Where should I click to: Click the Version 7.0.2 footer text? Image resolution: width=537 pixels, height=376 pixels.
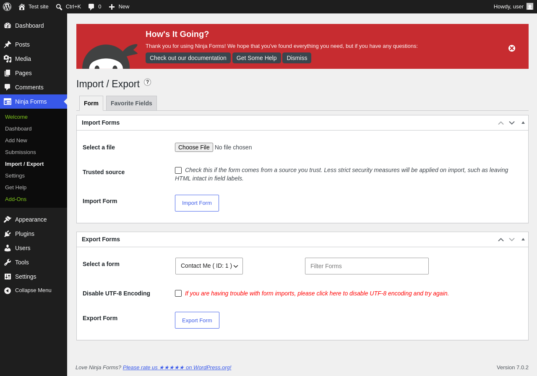(x=513, y=367)
